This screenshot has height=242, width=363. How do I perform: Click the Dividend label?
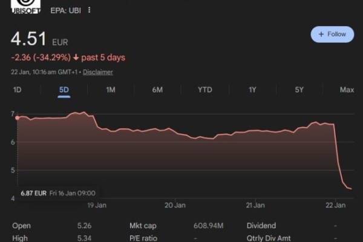[261, 226]
